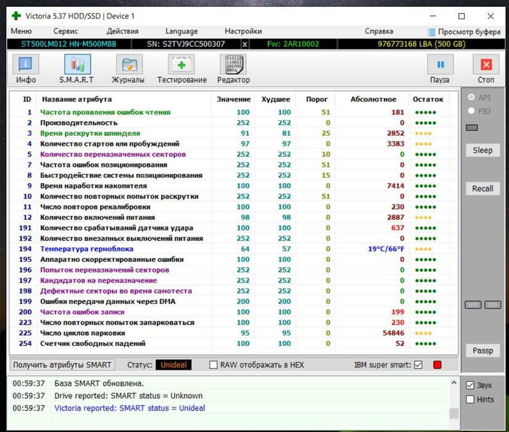Image resolution: width=509 pixels, height=432 pixels.
Task: Click the Абсолютное column header
Action: 373,99
